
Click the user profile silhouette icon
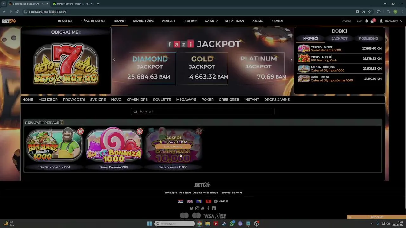[381, 21]
